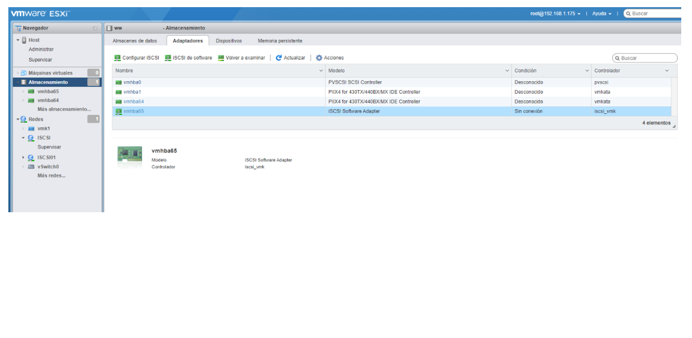The width and height of the screenshot is (692, 338).
Task: Select Almacenamiento in navigator
Action: coord(48,82)
